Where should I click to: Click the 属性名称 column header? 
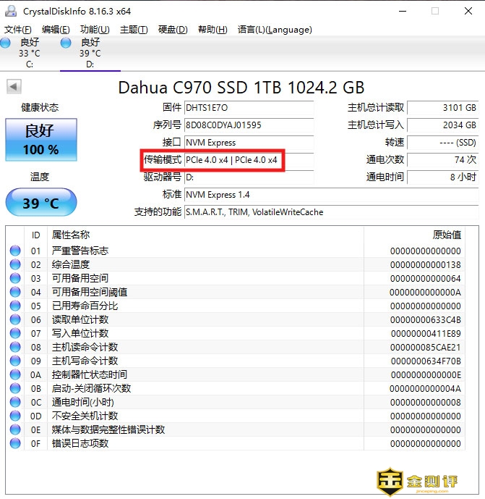click(71, 235)
